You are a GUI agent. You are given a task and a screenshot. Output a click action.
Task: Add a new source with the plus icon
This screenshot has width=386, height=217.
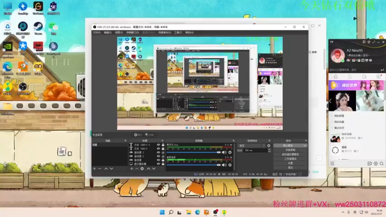pyautogui.click(x=131, y=168)
